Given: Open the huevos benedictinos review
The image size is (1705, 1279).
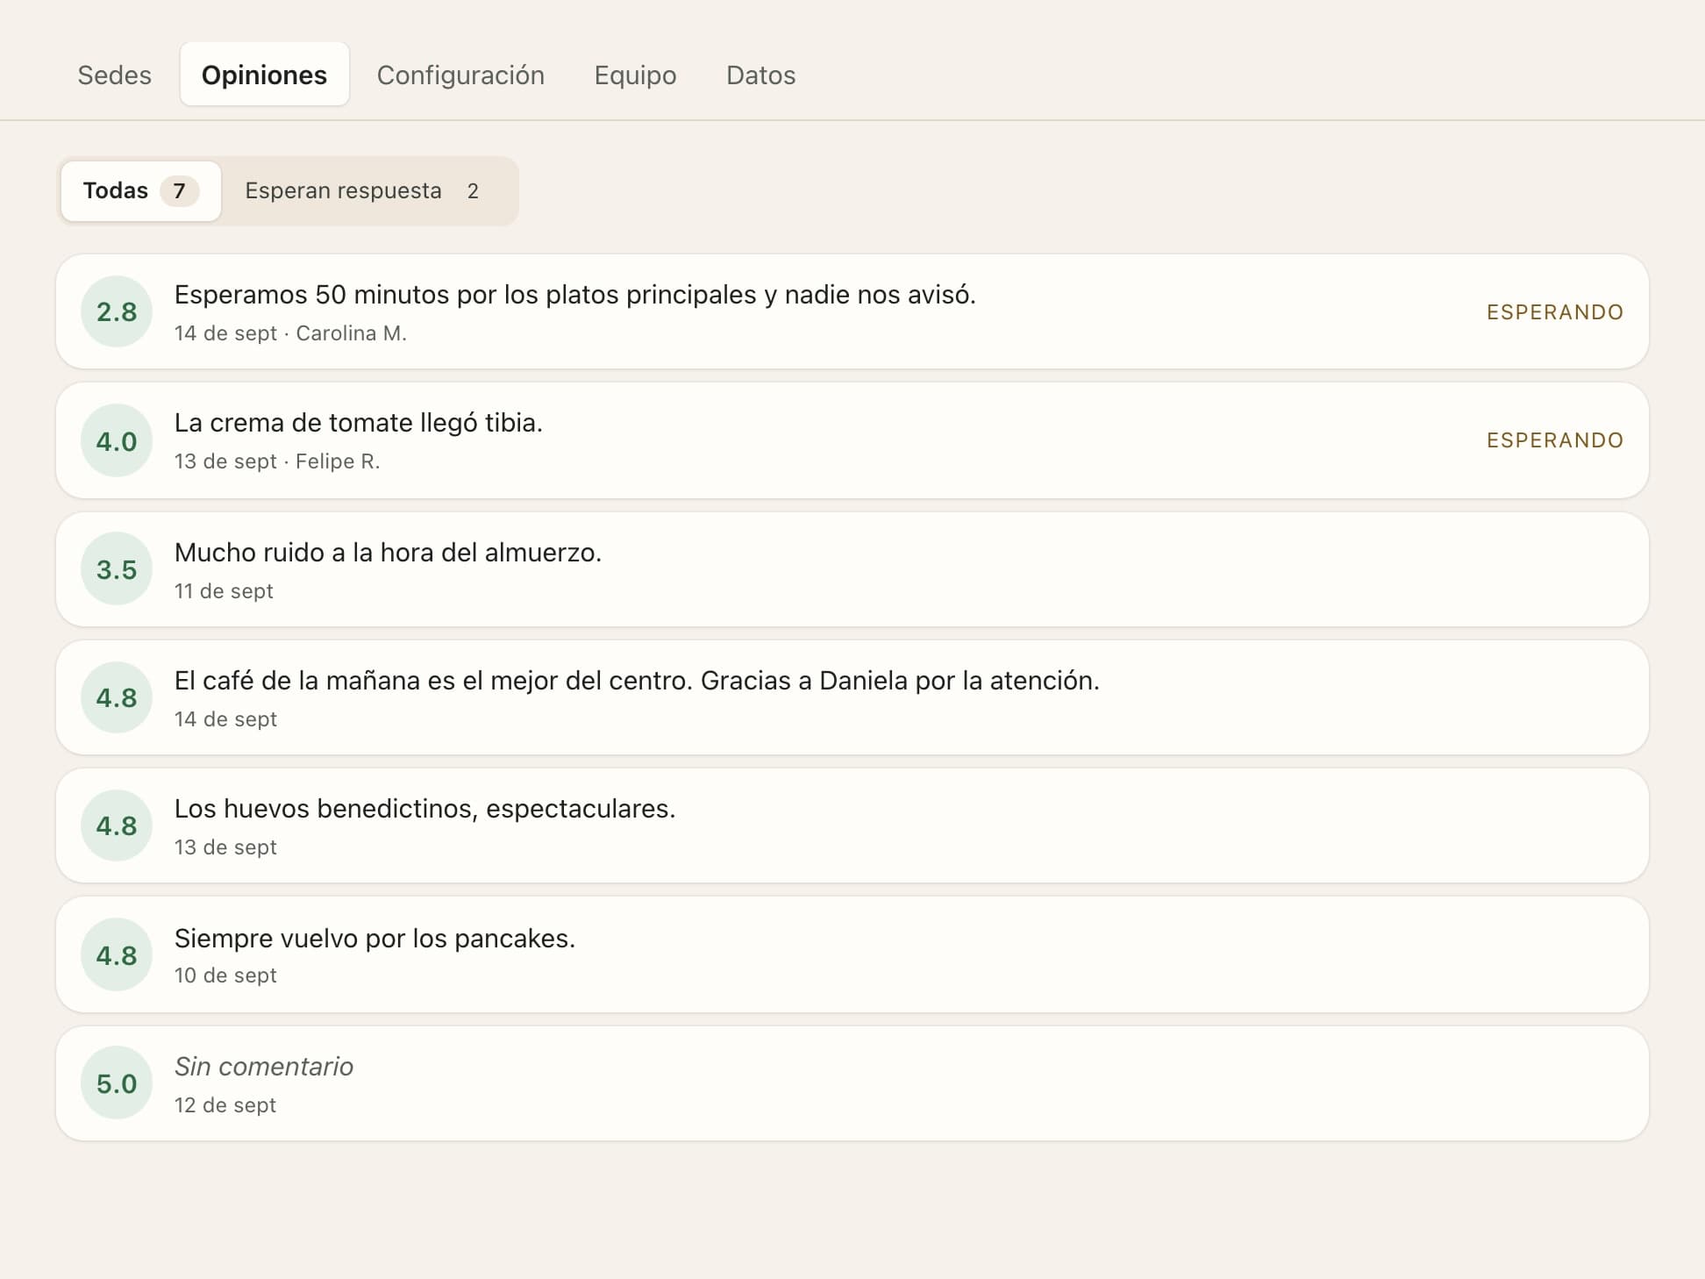Looking at the screenshot, I should coord(852,825).
